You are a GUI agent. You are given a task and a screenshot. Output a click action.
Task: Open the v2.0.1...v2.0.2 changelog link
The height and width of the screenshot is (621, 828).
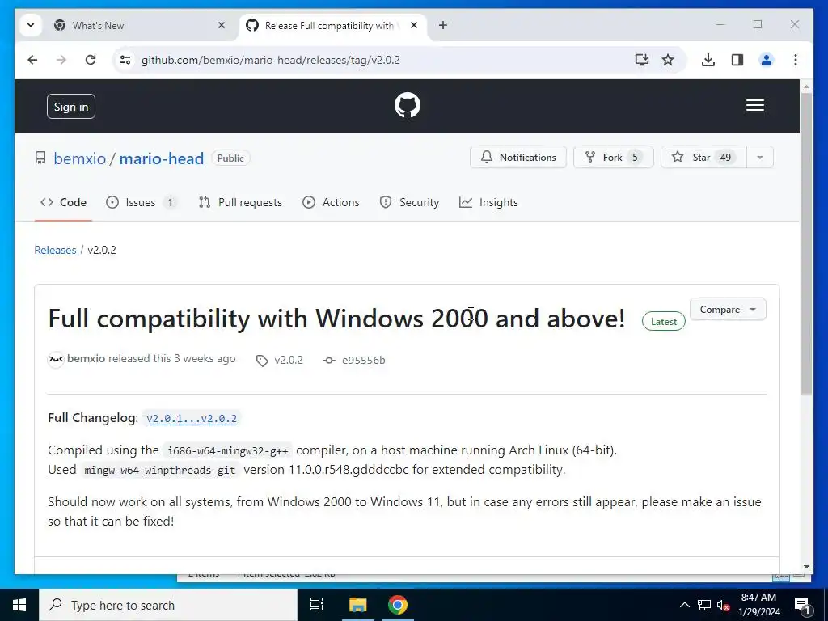192,419
